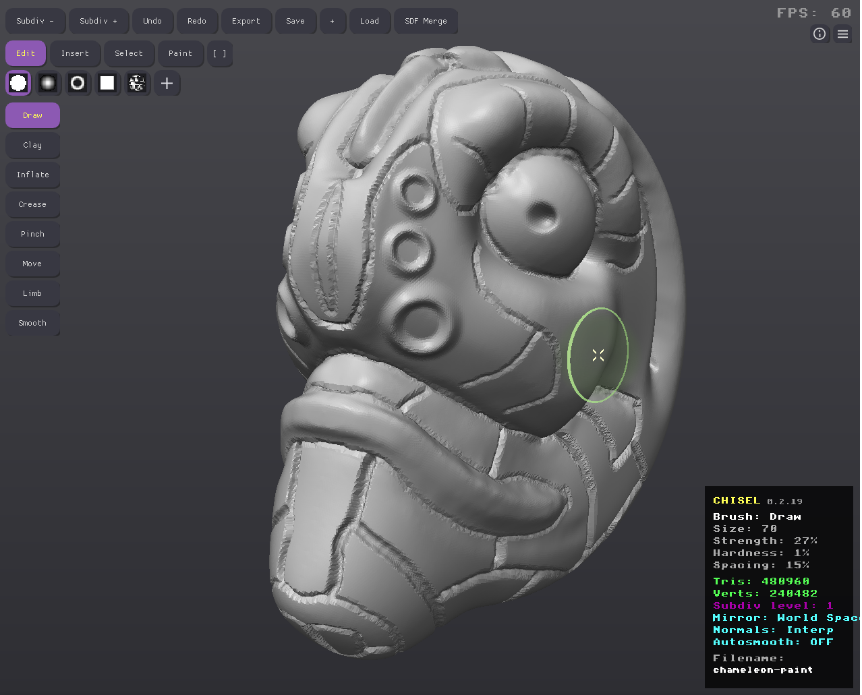The height and width of the screenshot is (695, 862).
Task: Click the Tris: 480960 readout
Action: (x=762, y=582)
